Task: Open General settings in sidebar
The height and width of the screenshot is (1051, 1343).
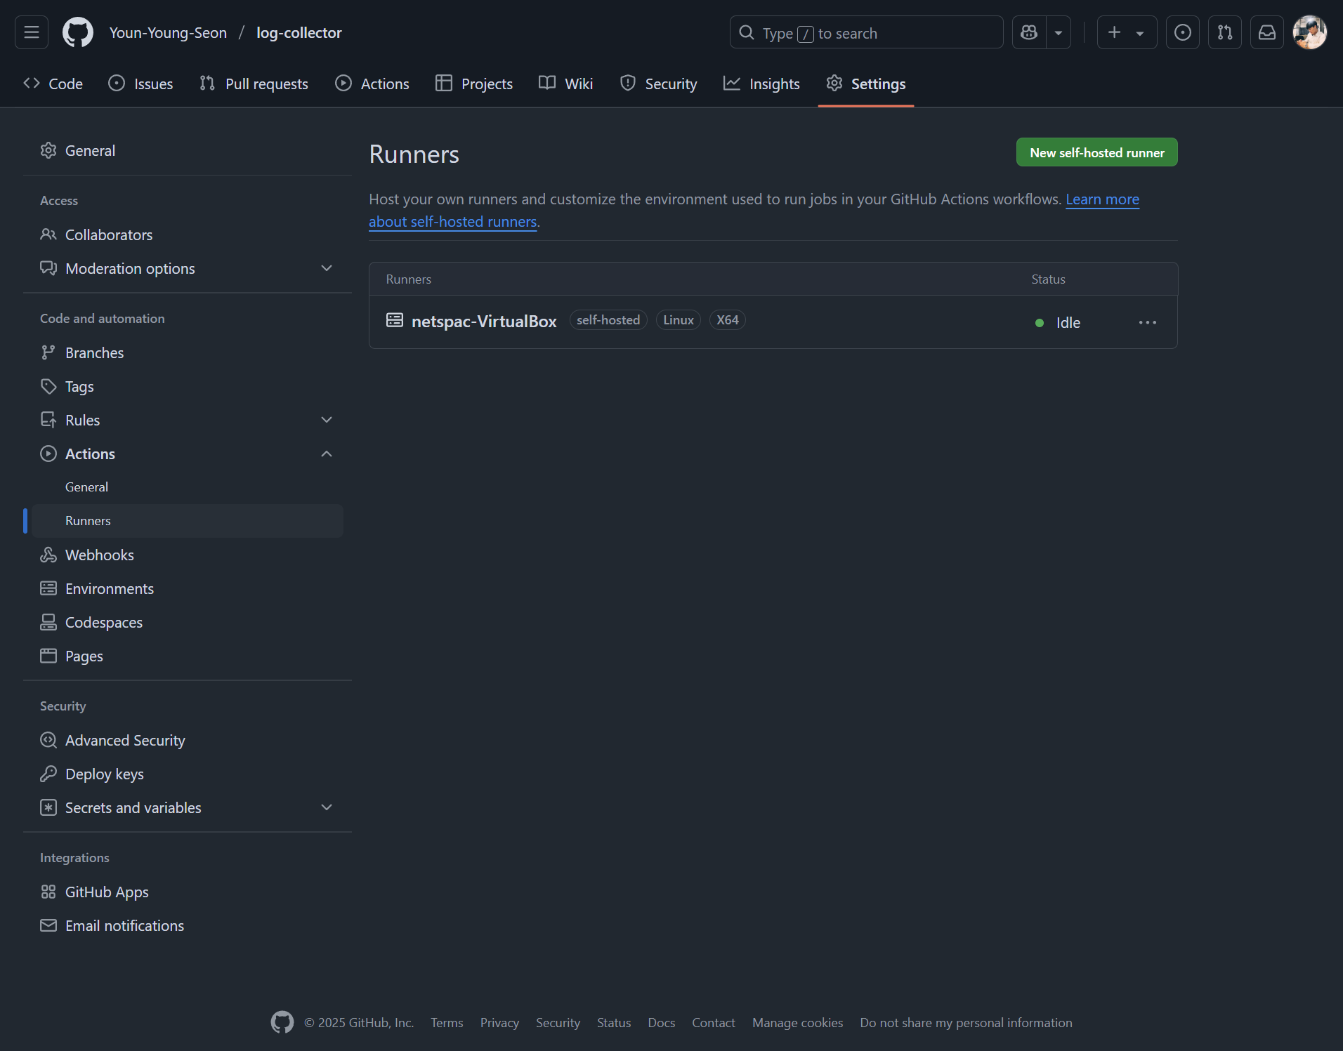Action: pyautogui.click(x=188, y=150)
